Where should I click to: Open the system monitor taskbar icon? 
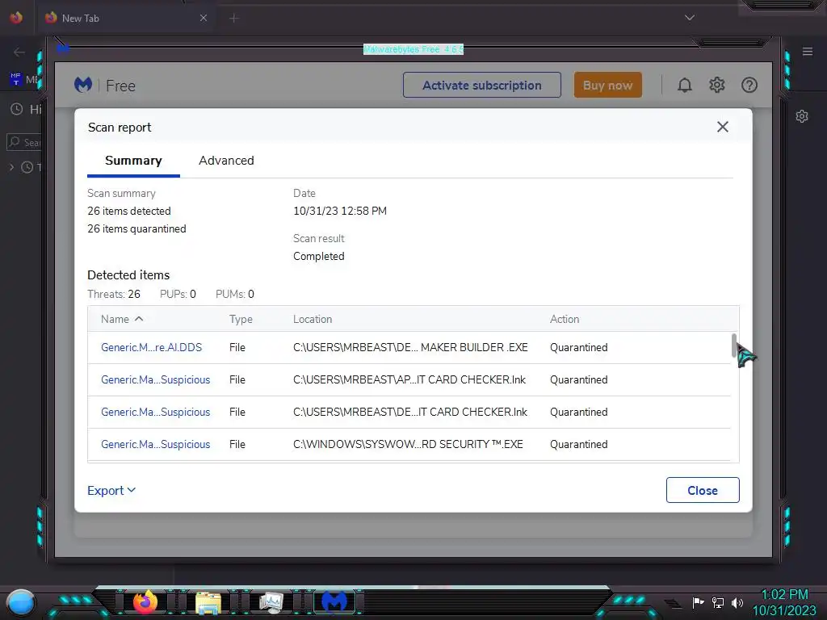(x=271, y=602)
